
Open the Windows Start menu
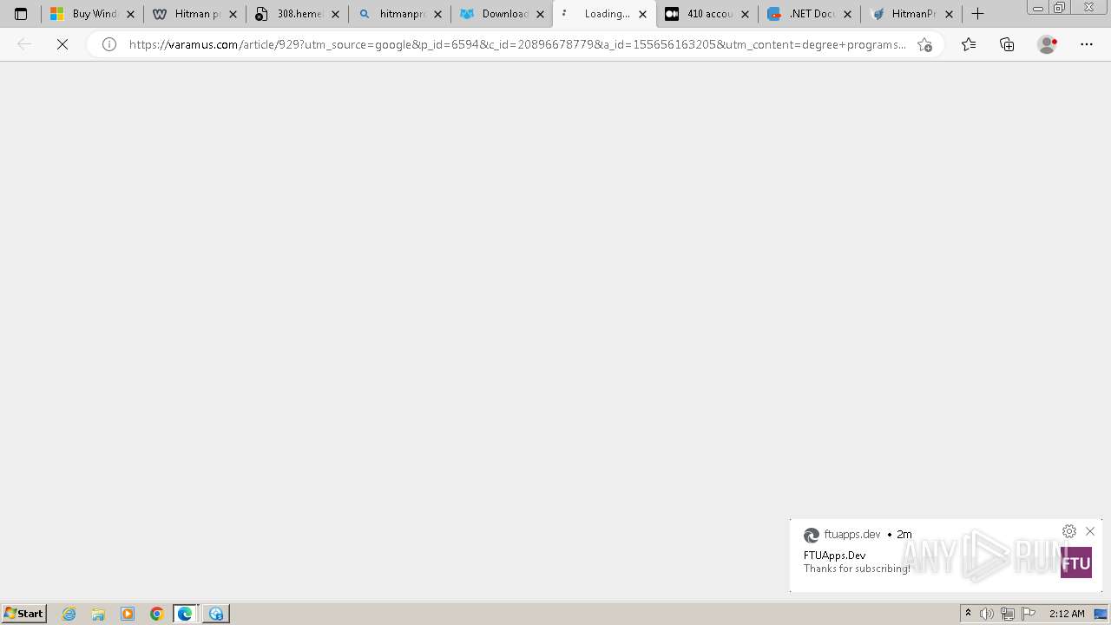pos(24,614)
